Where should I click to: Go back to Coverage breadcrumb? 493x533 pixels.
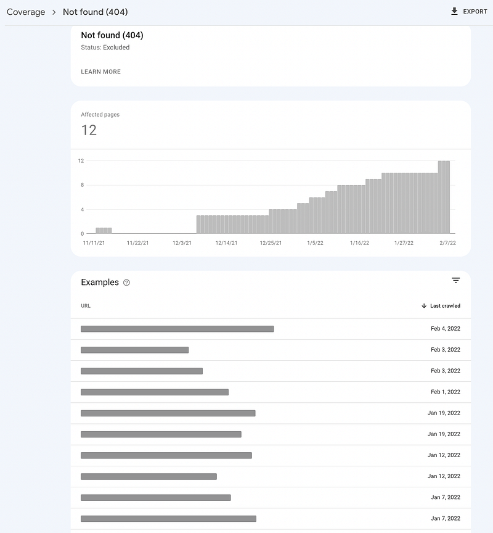[x=26, y=12]
